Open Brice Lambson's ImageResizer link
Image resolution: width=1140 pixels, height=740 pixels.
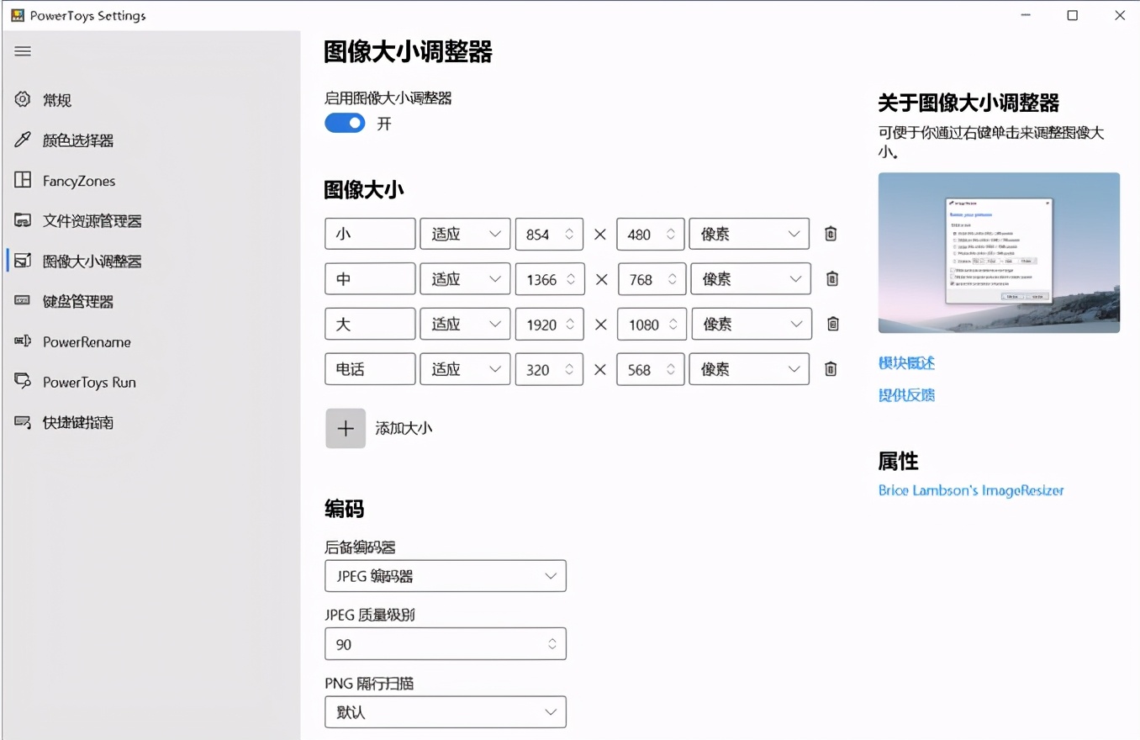click(971, 490)
